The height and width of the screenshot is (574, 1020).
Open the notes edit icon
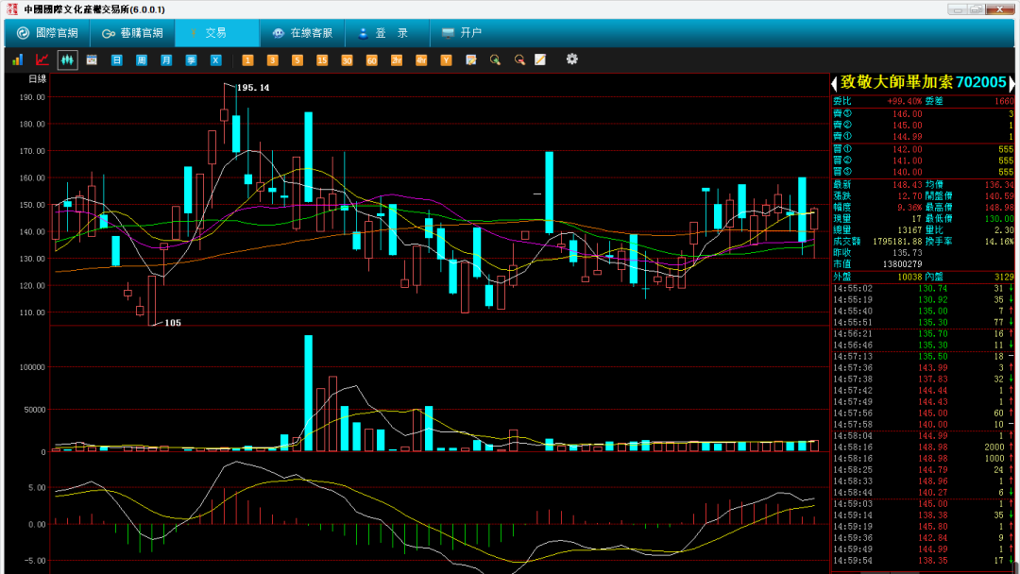[x=471, y=59]
